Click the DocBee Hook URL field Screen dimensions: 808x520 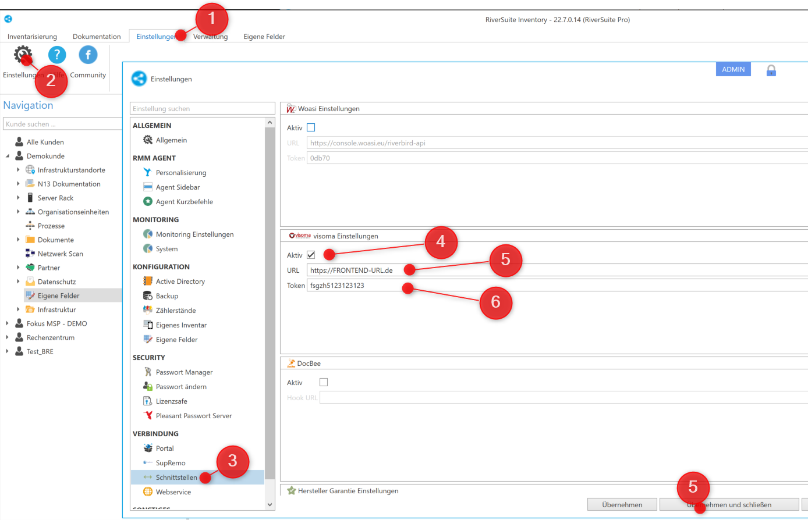(x=564, y=397)
